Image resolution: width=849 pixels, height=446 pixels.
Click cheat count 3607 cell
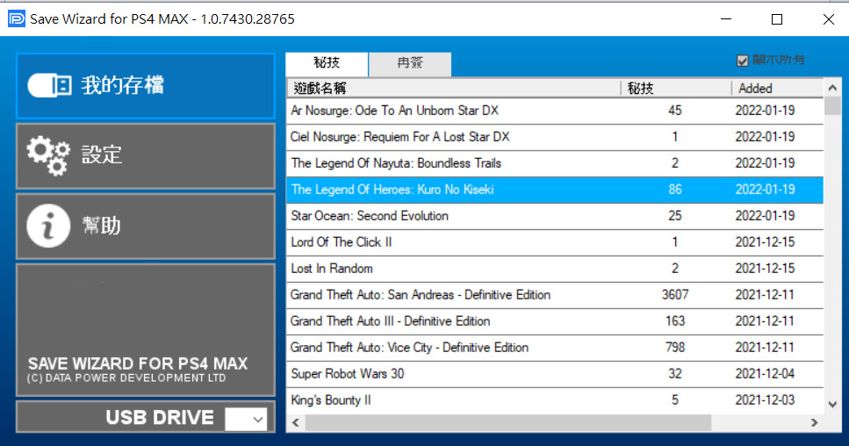[x=675, y=295]
